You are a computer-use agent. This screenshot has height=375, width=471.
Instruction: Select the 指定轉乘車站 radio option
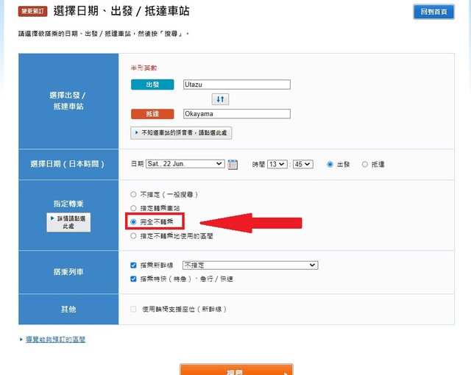click(x=133, y=208)
